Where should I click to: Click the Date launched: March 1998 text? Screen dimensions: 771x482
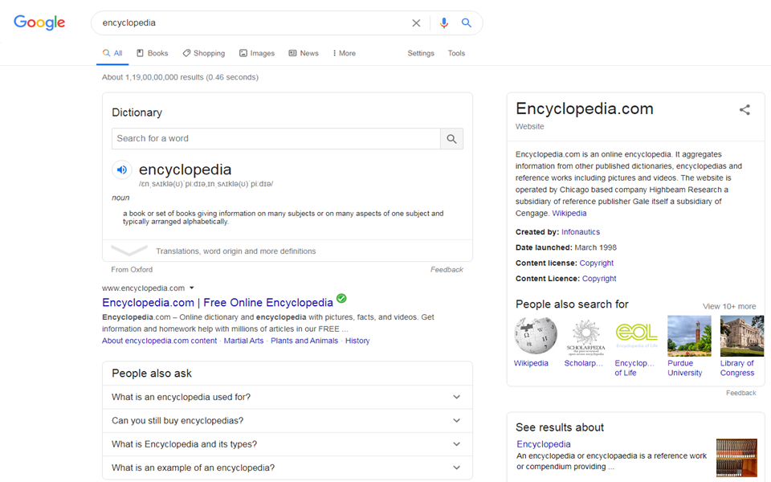pyautogui.click(x=566, y=247)
